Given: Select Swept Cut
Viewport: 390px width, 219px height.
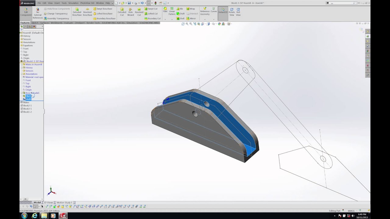Looking at the screenshot, I should pos(151,9).
